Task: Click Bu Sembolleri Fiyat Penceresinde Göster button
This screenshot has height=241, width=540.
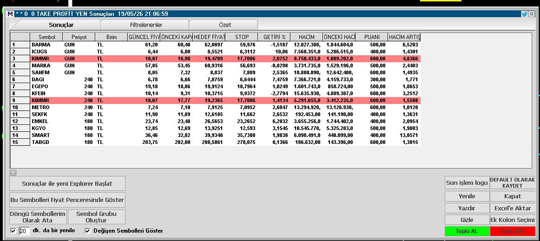Action: 67,200
